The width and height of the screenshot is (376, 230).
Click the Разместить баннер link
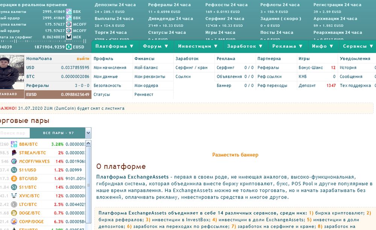point(235,155)
